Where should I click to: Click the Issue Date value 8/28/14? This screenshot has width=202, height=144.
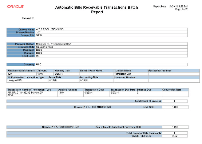53,81
